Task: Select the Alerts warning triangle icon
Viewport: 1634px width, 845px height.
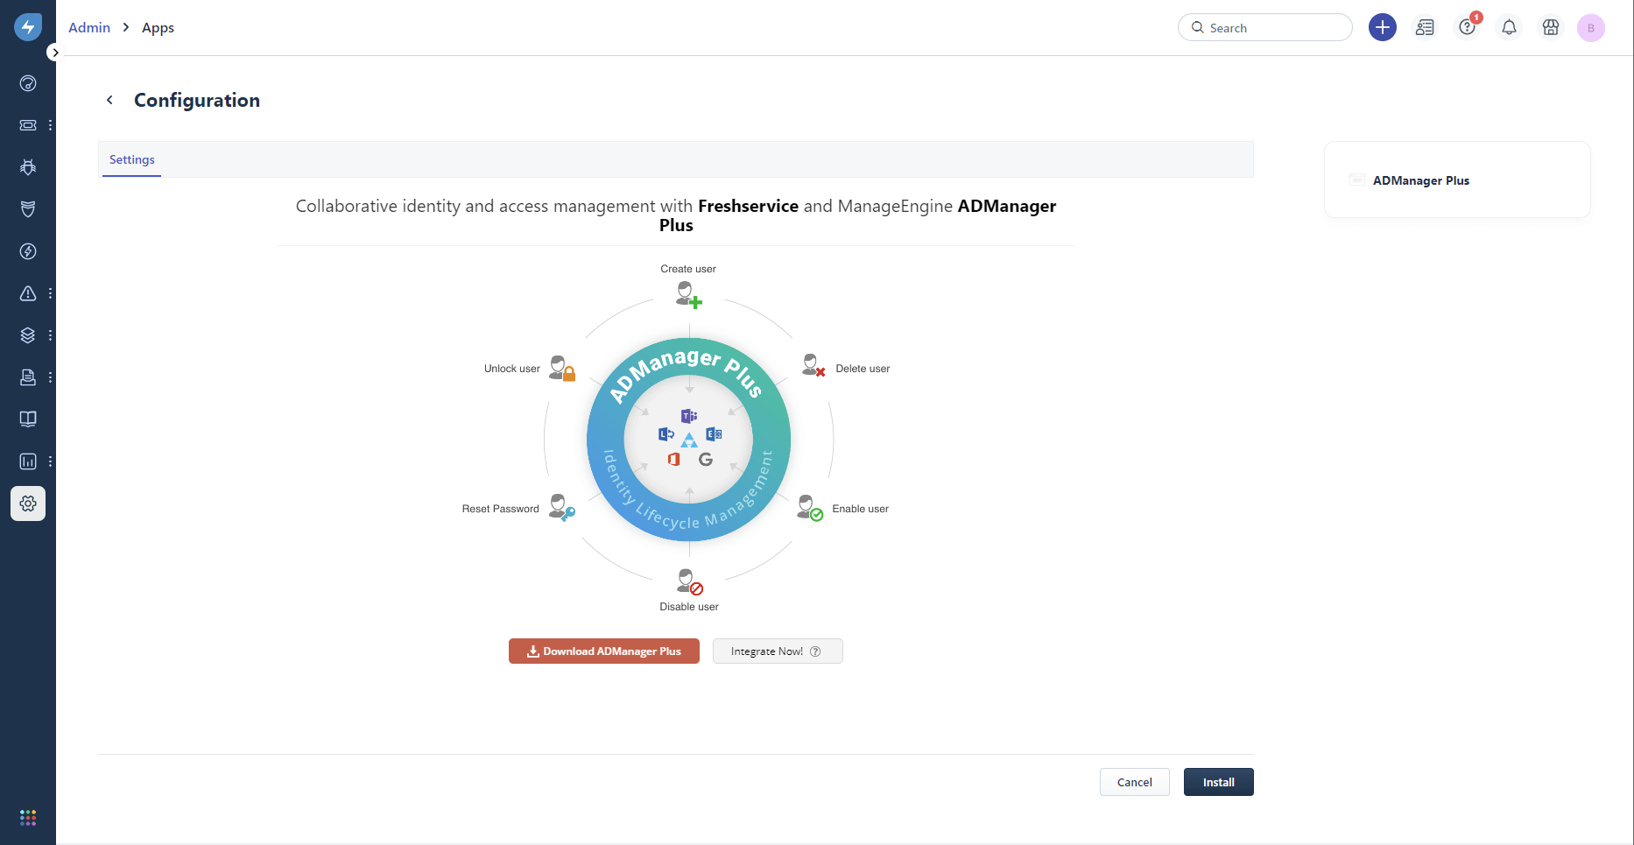Action: coord(27,293)
